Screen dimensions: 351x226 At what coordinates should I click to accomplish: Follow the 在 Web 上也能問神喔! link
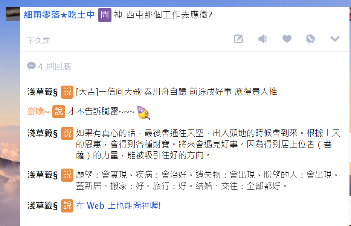pyautogui.click(x=118, y=205)
